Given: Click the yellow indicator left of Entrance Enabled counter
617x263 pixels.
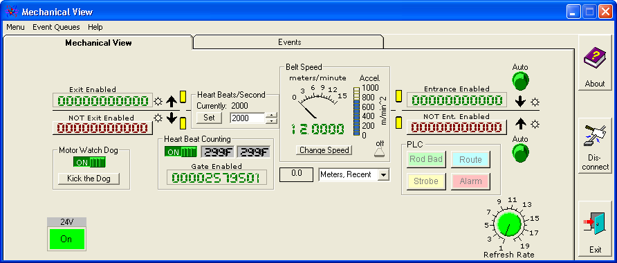Looking at the screenshot, I should click(x=398, y=96).
